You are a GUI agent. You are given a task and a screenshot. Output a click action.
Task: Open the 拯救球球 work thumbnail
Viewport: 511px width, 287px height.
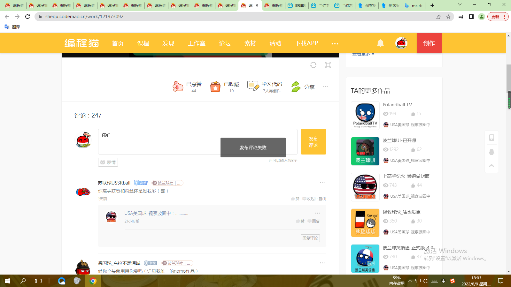pyautogui.click(x=365, y=223)
